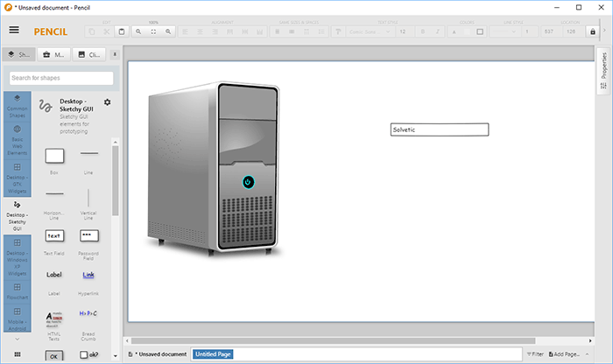The image size is (613, 364).
Task: Select the Bread Crumb shape
Action: (x=88, y=325)
